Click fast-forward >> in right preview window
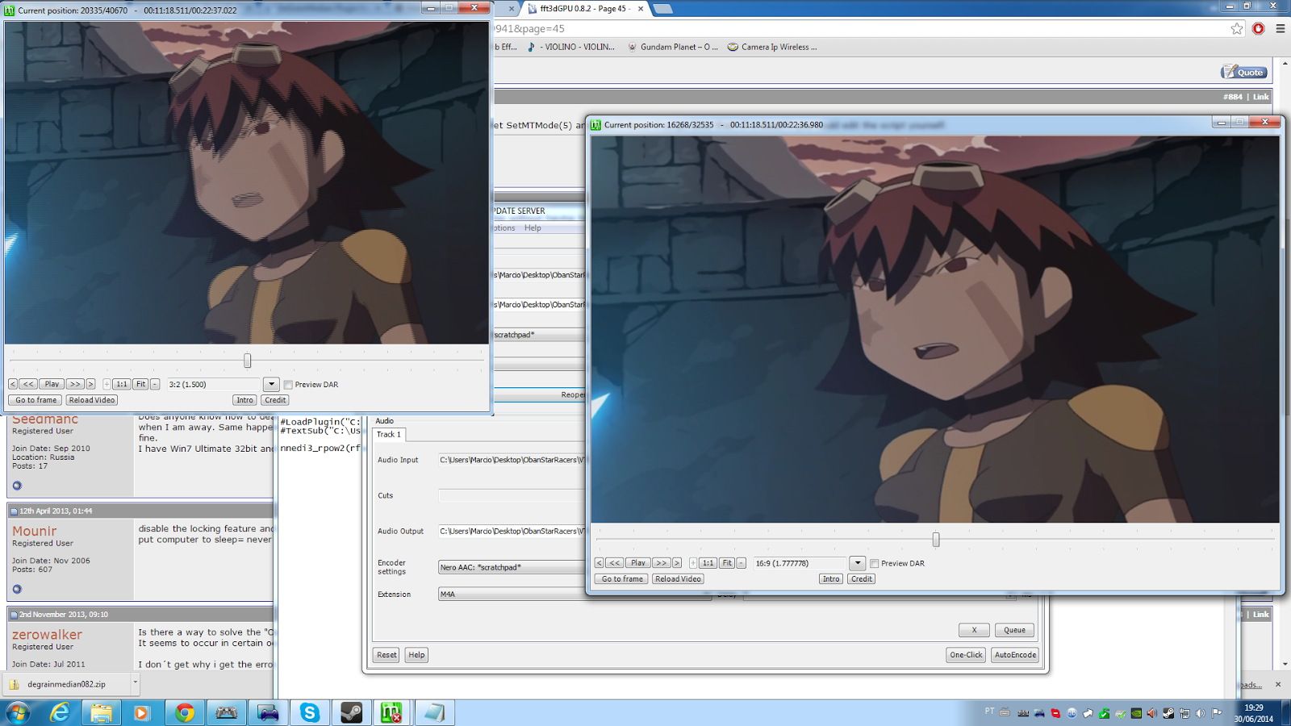The height and width of the screenshot is (726, 1291). click(661, 563)
